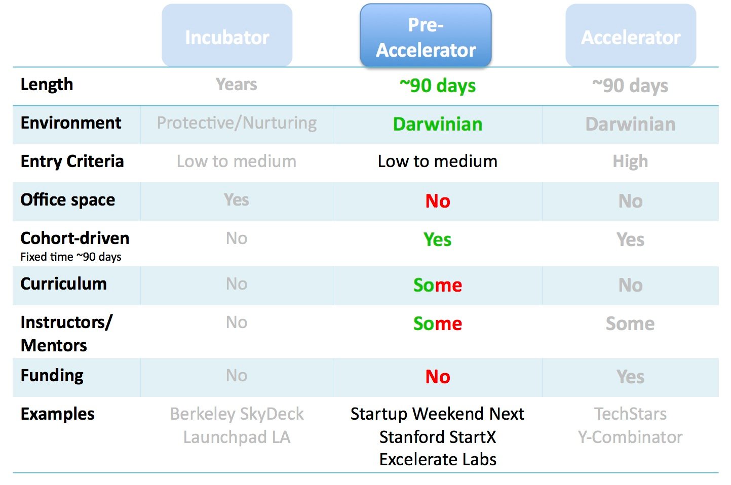This screenshot has height=485, width=731.
Task: Select the Berkeley SkyDeck example
Action: (x=237, y=414)
